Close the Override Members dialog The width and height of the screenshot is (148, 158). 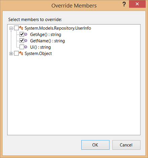137,4
